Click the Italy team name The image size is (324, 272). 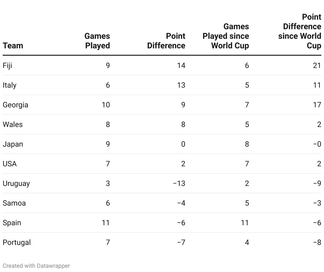coord(10,85)
